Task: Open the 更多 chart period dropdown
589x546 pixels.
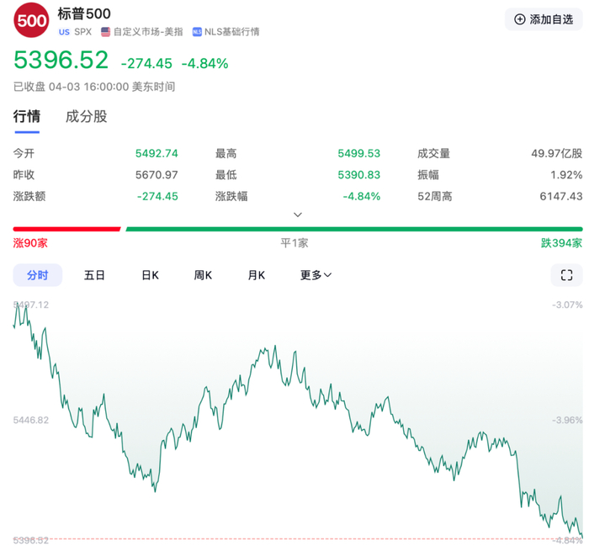Action: pos(316,275)
